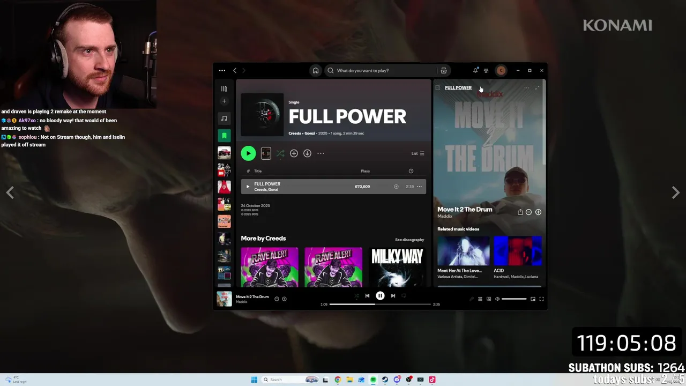686x386 pixels.
Task: Open the profile avatar menu
Action: tap(501, 70)
